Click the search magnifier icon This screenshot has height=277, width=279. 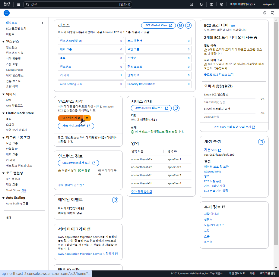tap(27, 4)
